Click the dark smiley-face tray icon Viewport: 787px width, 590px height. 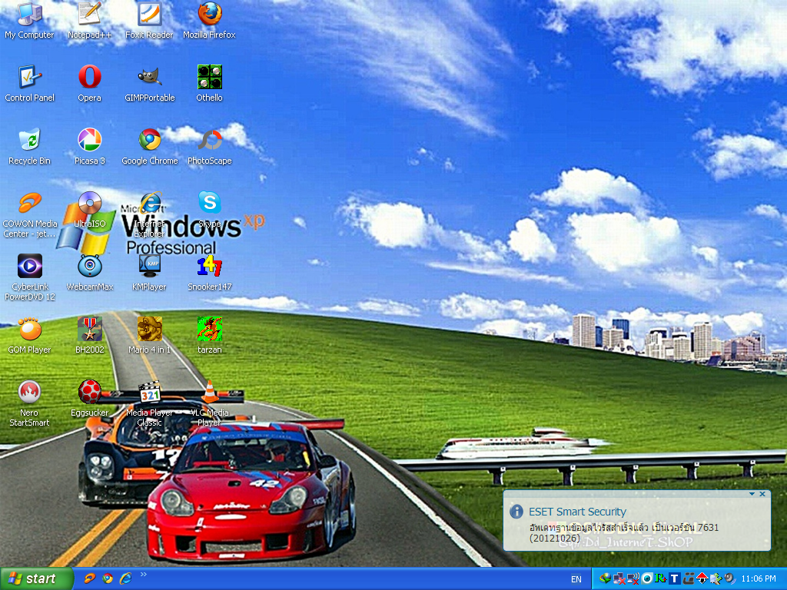tap(688, 579)
